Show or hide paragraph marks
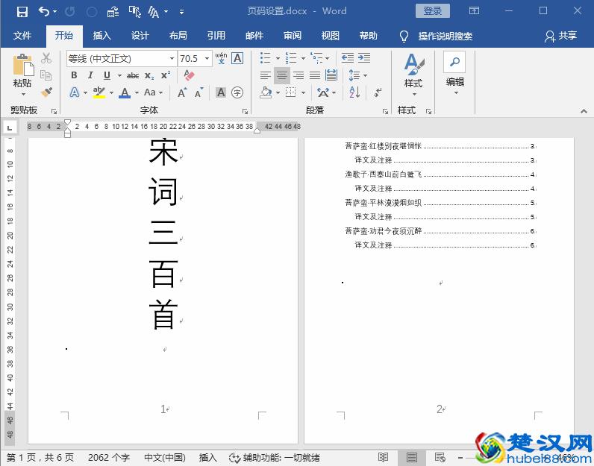Viewport: 594px width, 466px height. (x=378, y=92)
